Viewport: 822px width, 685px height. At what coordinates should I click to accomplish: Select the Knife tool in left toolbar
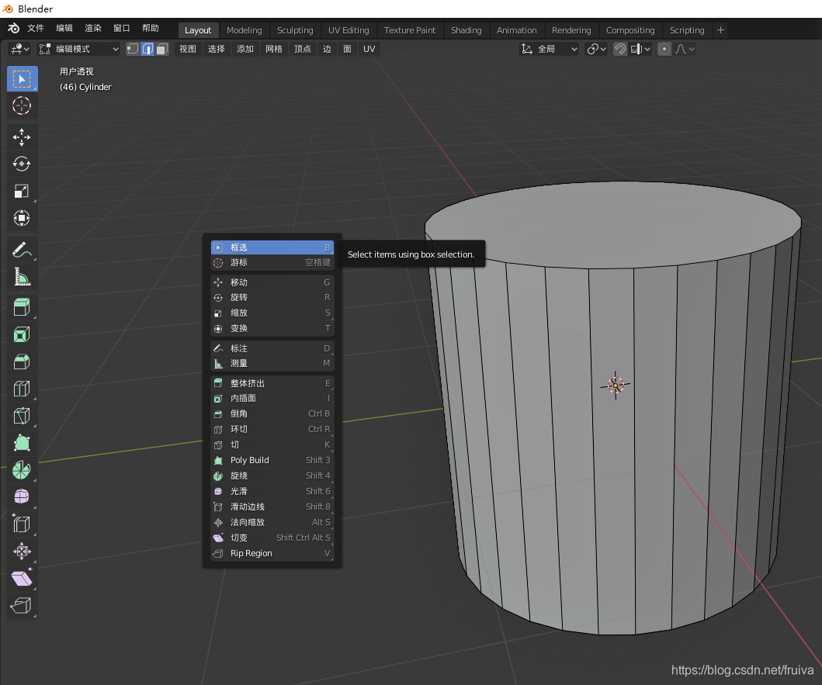pyautogui.click(x=22, y=416)
